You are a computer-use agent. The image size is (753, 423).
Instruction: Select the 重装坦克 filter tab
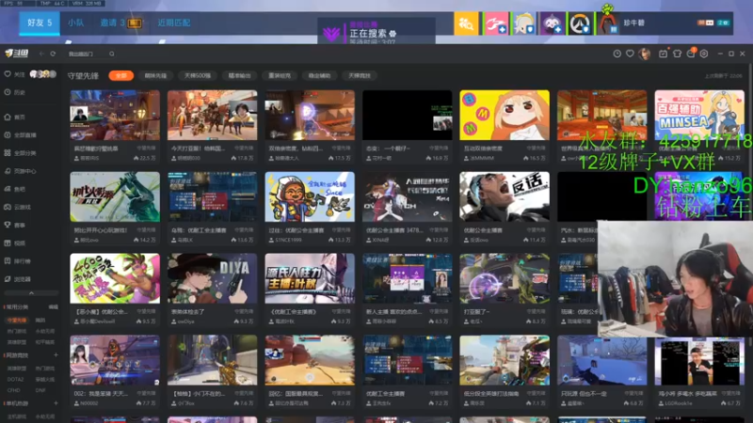[x=280, y=76]
